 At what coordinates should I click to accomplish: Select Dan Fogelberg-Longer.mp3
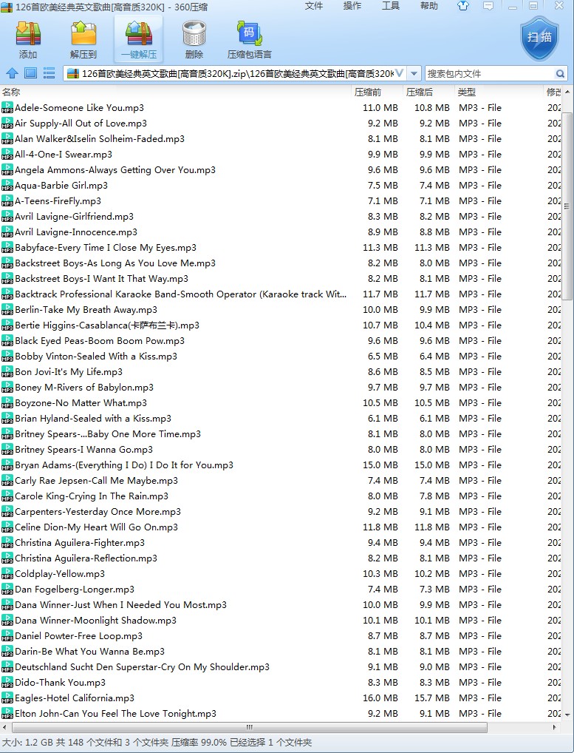[x=75, y=590]
